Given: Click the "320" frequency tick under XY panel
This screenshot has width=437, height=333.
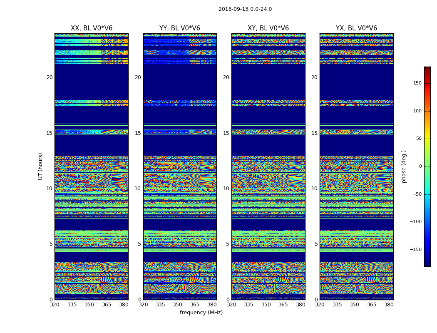Looking at the screenshot, I should pyautogui.click(x=231, y=305).
